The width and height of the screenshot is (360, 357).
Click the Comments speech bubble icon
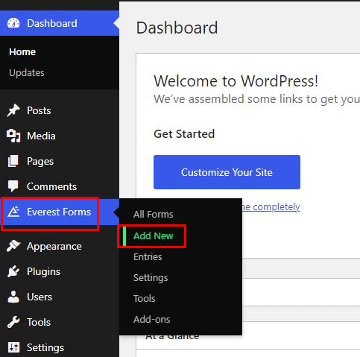point(13,186)
